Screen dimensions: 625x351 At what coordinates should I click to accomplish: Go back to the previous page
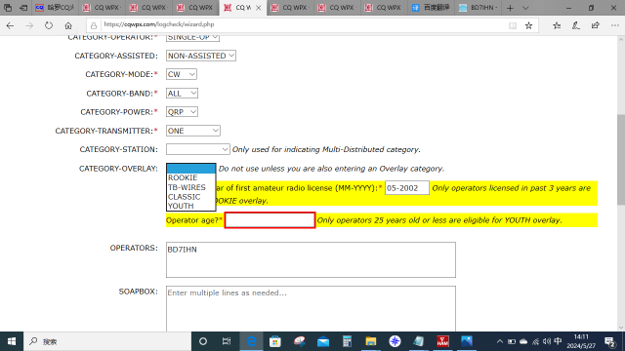point(10,26)
